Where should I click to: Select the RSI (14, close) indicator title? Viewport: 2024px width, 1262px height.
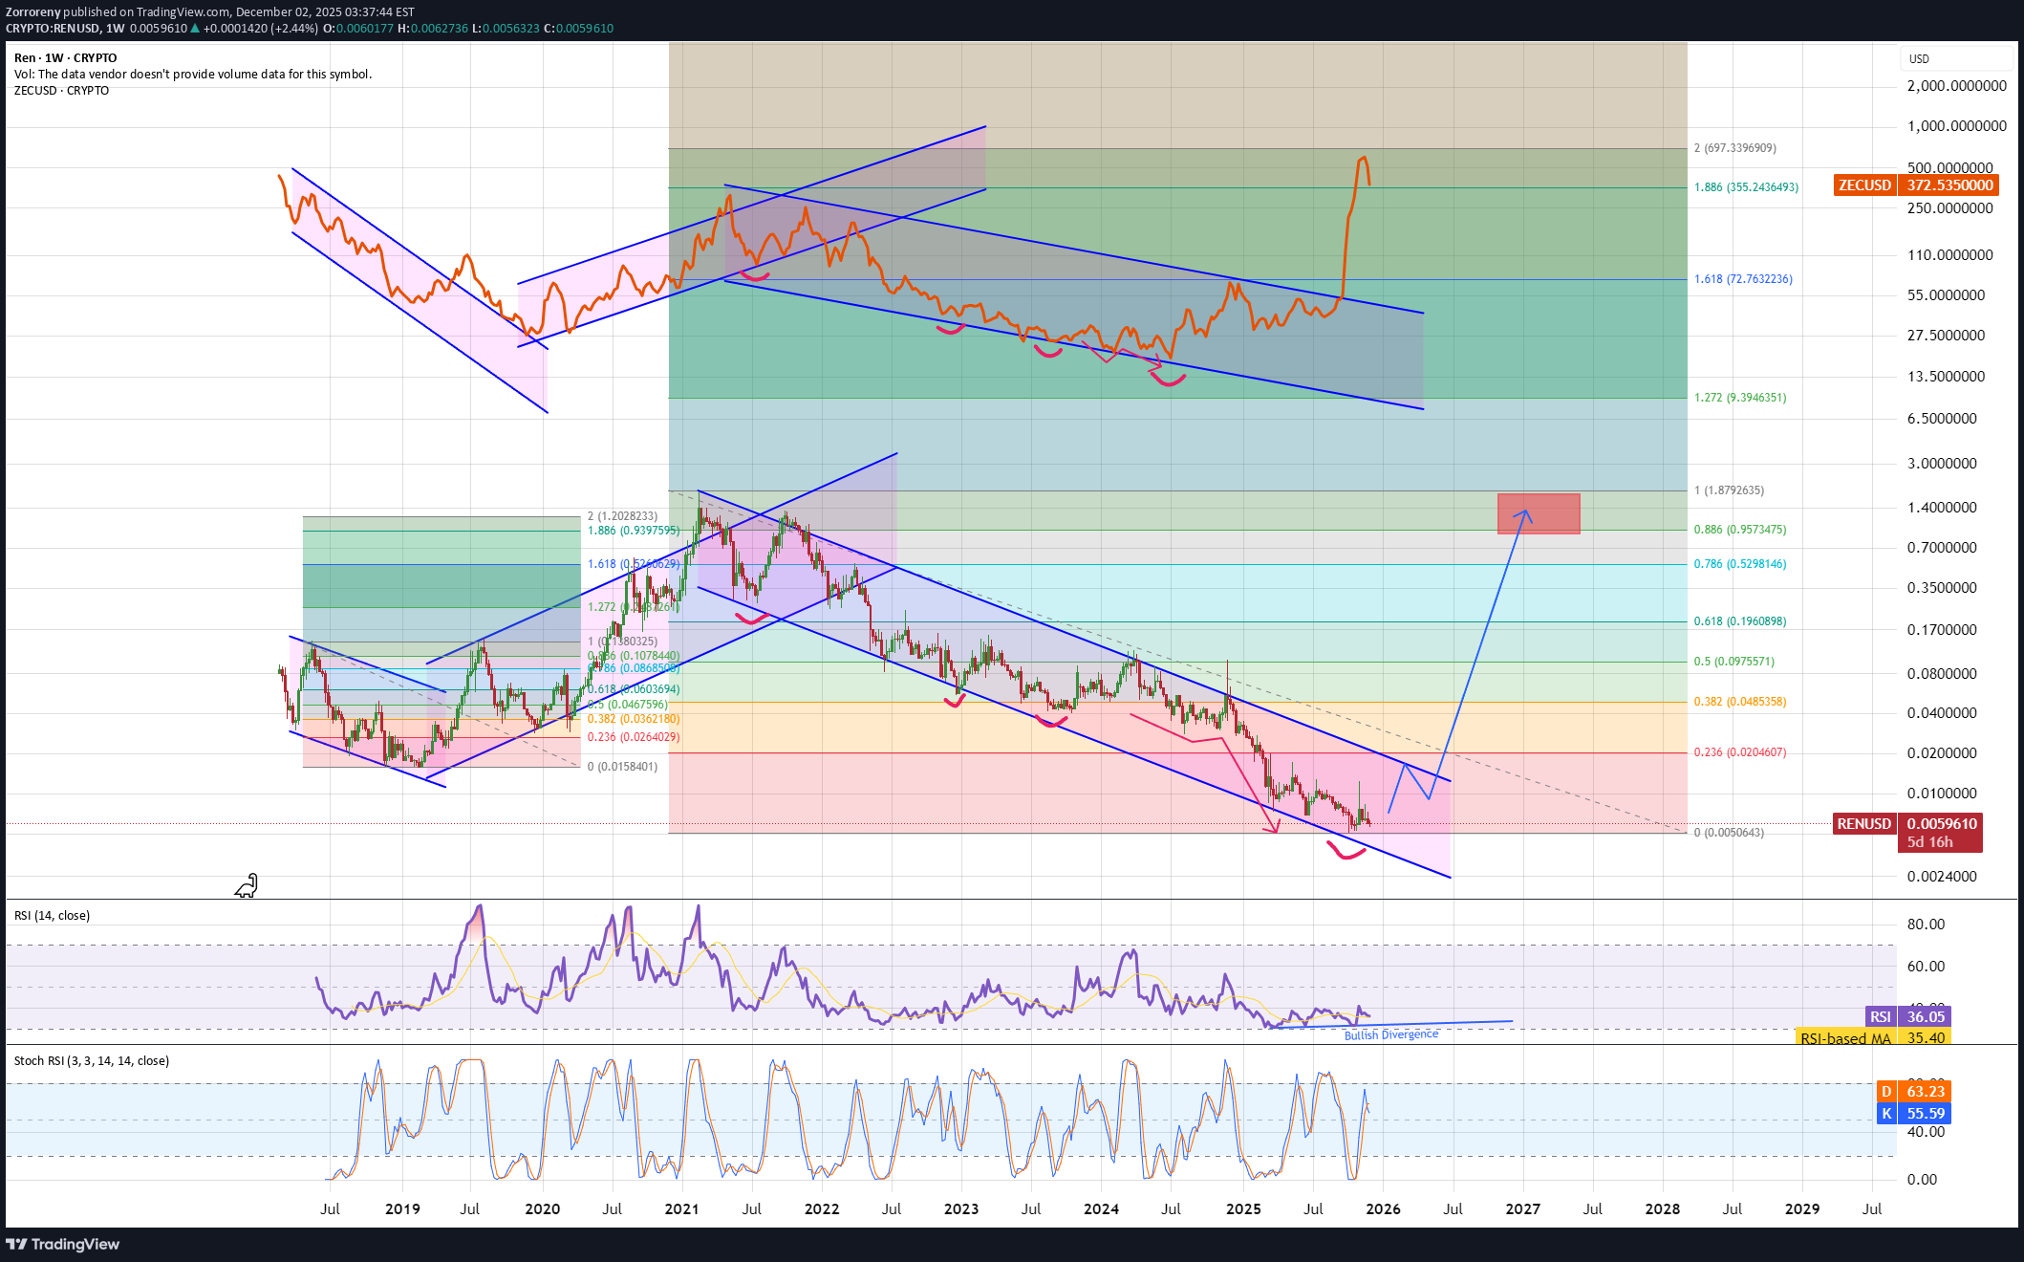53,916
